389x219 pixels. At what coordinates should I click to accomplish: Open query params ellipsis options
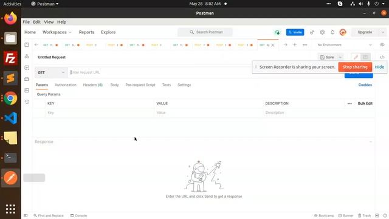349,103
